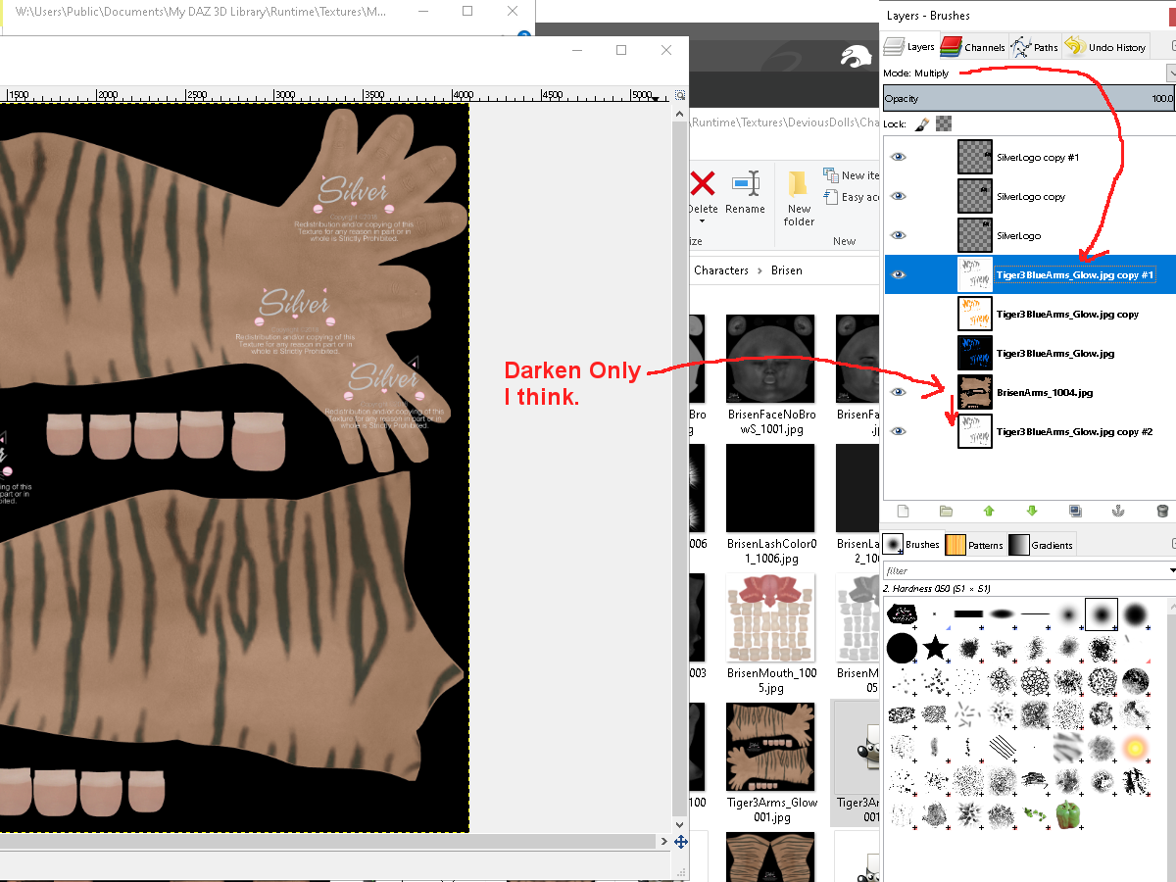Open the brush filter dropdown arrow
The height and width of the screenshot is (882, 1176).
point(1172,570)
